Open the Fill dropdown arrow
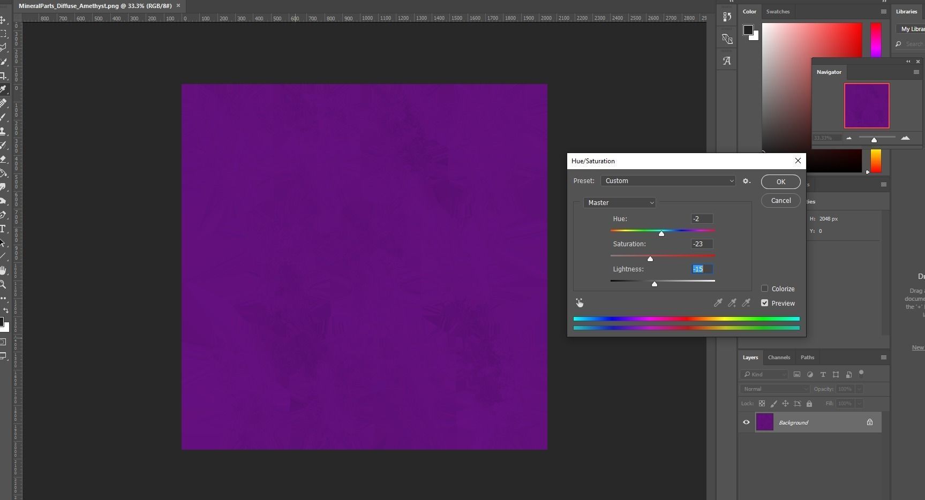This screenshot has height=500, width=925. (x=860, y=404)
